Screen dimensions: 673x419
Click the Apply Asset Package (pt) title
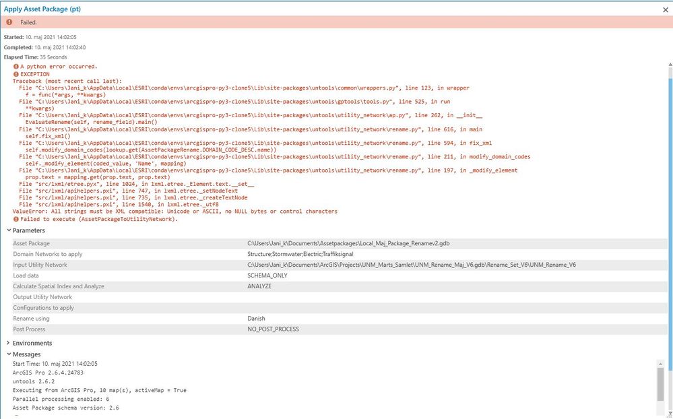tap(42, 9)
